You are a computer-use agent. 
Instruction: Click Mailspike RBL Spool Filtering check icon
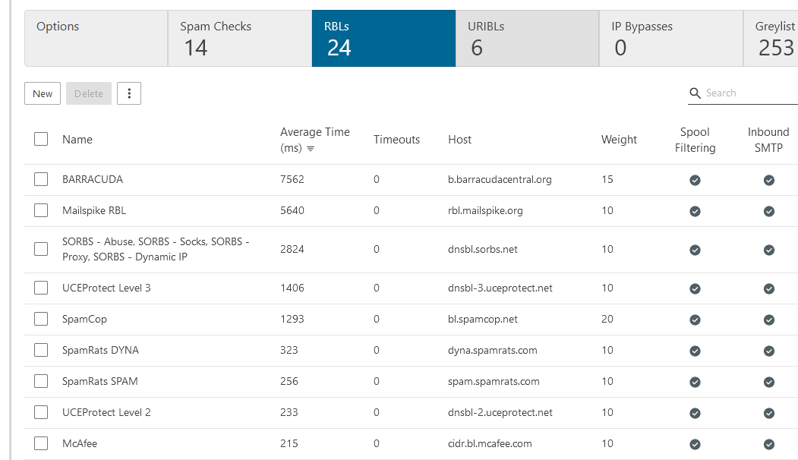point(695,211)
